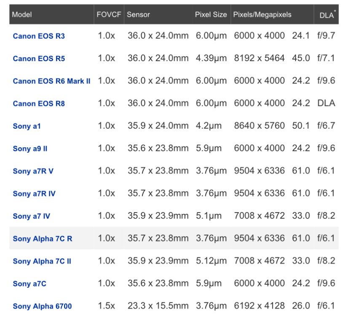This screenshot has width=349, height=324.
Task: Click 5.9µm pixel size for Sony a7C
Action: tap(209, 283)
